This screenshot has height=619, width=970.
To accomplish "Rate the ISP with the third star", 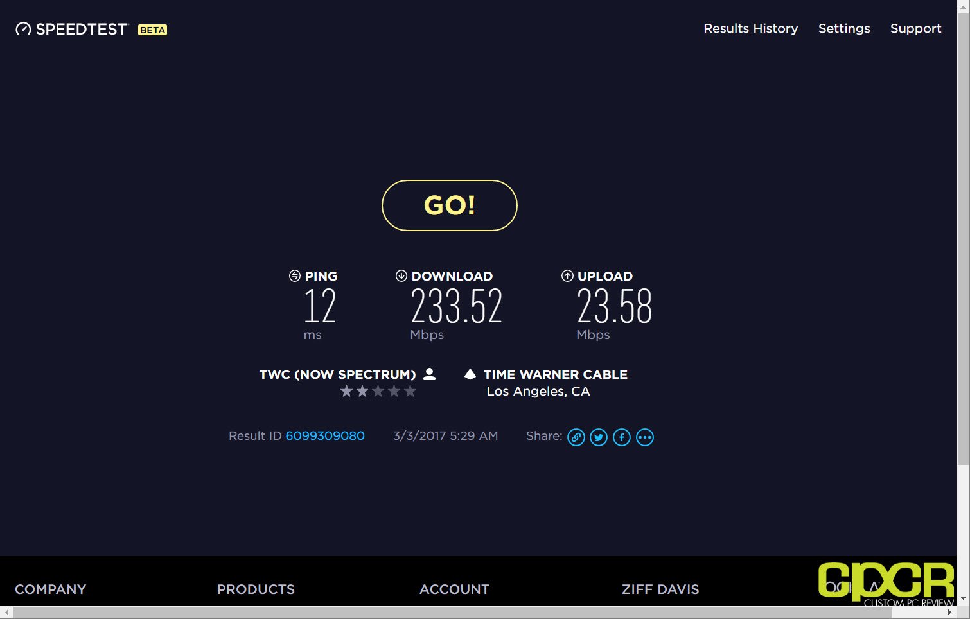I will click(378, 391).
